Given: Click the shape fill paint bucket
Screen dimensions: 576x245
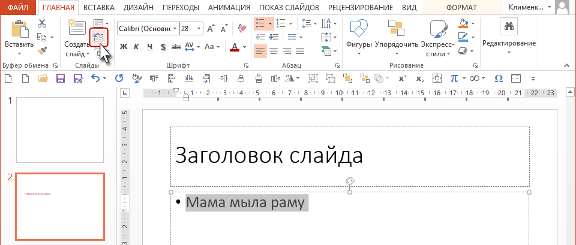Looking at the screenshot, I should click(x=464, y=23).
